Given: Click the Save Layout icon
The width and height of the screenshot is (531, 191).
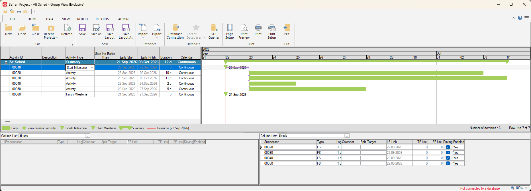Looking at the screenshot, I should [x=110, y=28].
